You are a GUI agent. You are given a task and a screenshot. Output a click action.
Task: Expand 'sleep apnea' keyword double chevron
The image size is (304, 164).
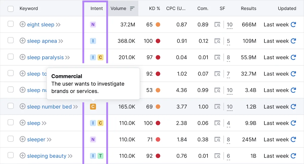tap(61, 41)
